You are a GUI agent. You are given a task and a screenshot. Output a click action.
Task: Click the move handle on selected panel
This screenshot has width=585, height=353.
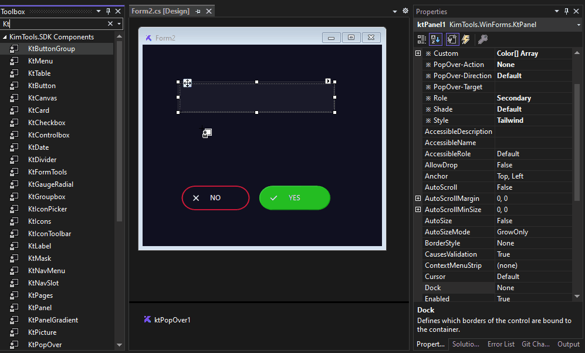(x=187, y=83)
